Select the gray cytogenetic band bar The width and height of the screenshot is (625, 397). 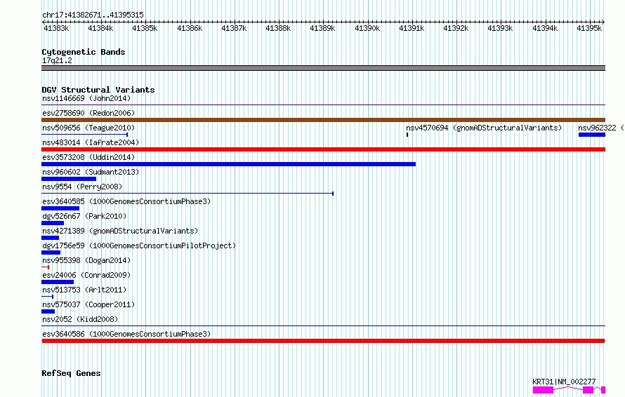[323, 68]
